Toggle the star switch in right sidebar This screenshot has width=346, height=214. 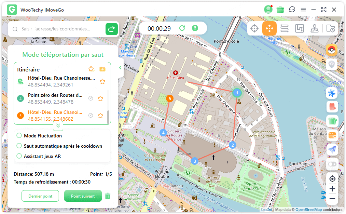click(x=332, y=164)
